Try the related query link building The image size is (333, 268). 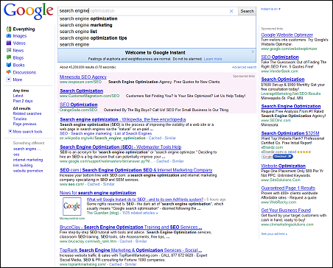(23, 165)
